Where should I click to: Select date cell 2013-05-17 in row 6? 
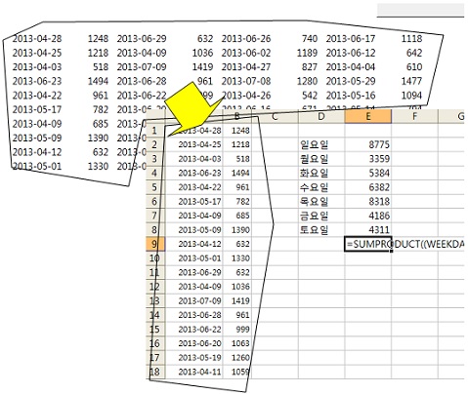pos(194,202)
